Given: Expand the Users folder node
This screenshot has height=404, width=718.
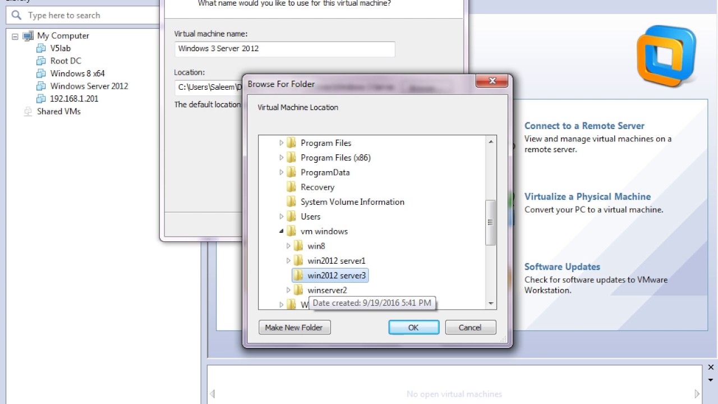Looking at the screenshot, I should [x=282, y=217].
